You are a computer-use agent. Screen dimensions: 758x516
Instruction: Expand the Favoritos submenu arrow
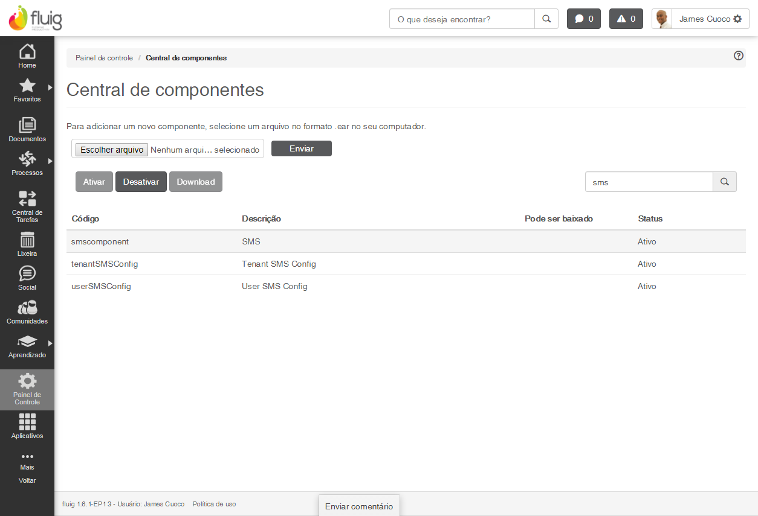pyautogui.click(x=50, y=88)
